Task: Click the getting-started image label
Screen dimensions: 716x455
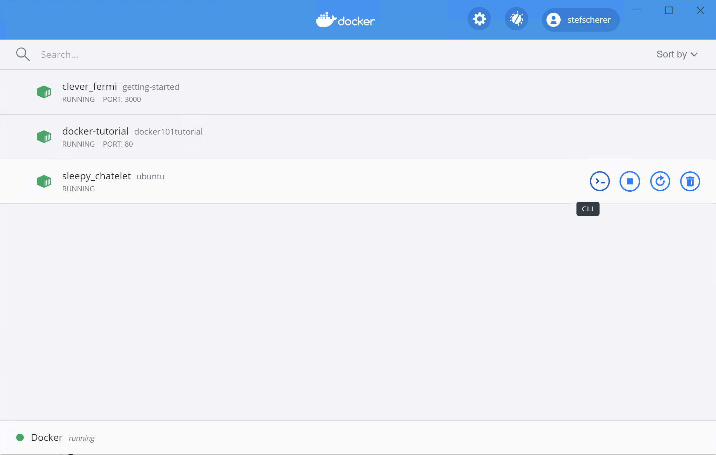Action: pyautogui.click(x=151, y=87)
